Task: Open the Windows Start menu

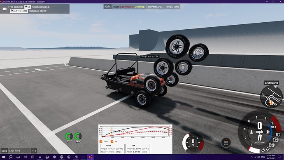Action: click(3, 157)
